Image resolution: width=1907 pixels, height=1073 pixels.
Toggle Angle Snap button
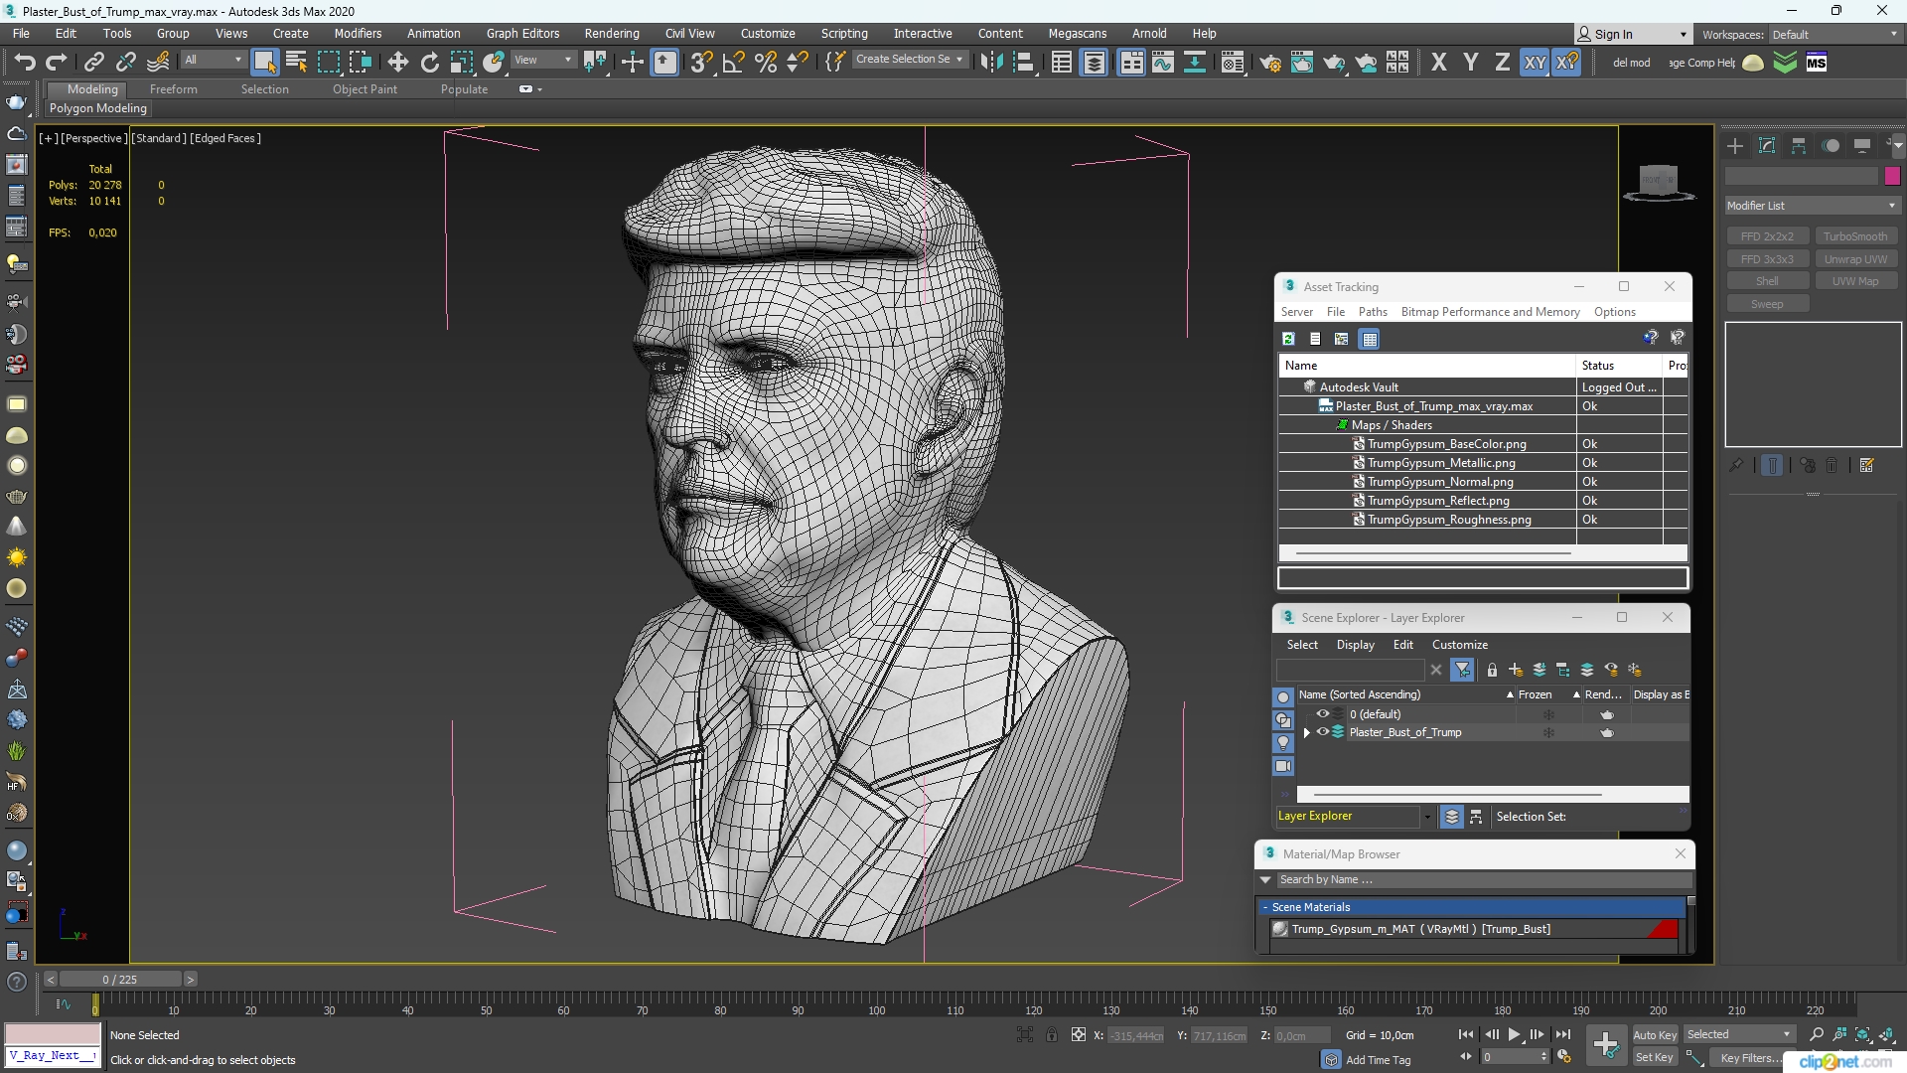pos(734,63)
